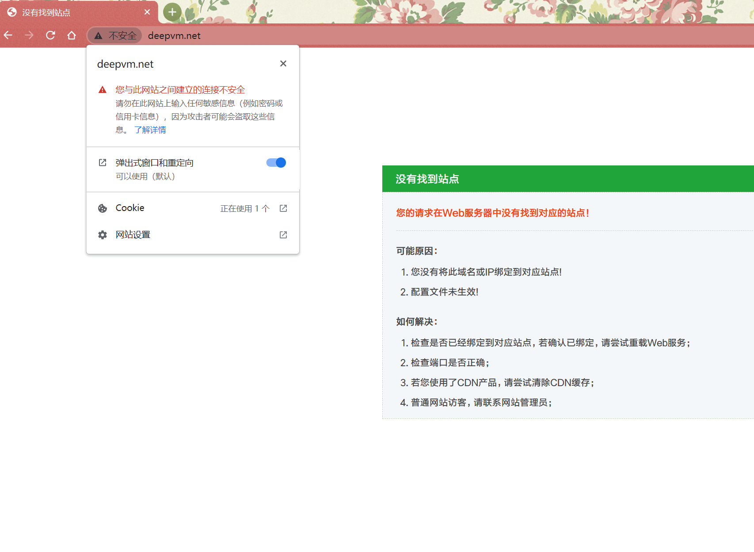754x552 pixels.
Task: Click the 不安全 security warning chip
Action: (x=115, y=35)
